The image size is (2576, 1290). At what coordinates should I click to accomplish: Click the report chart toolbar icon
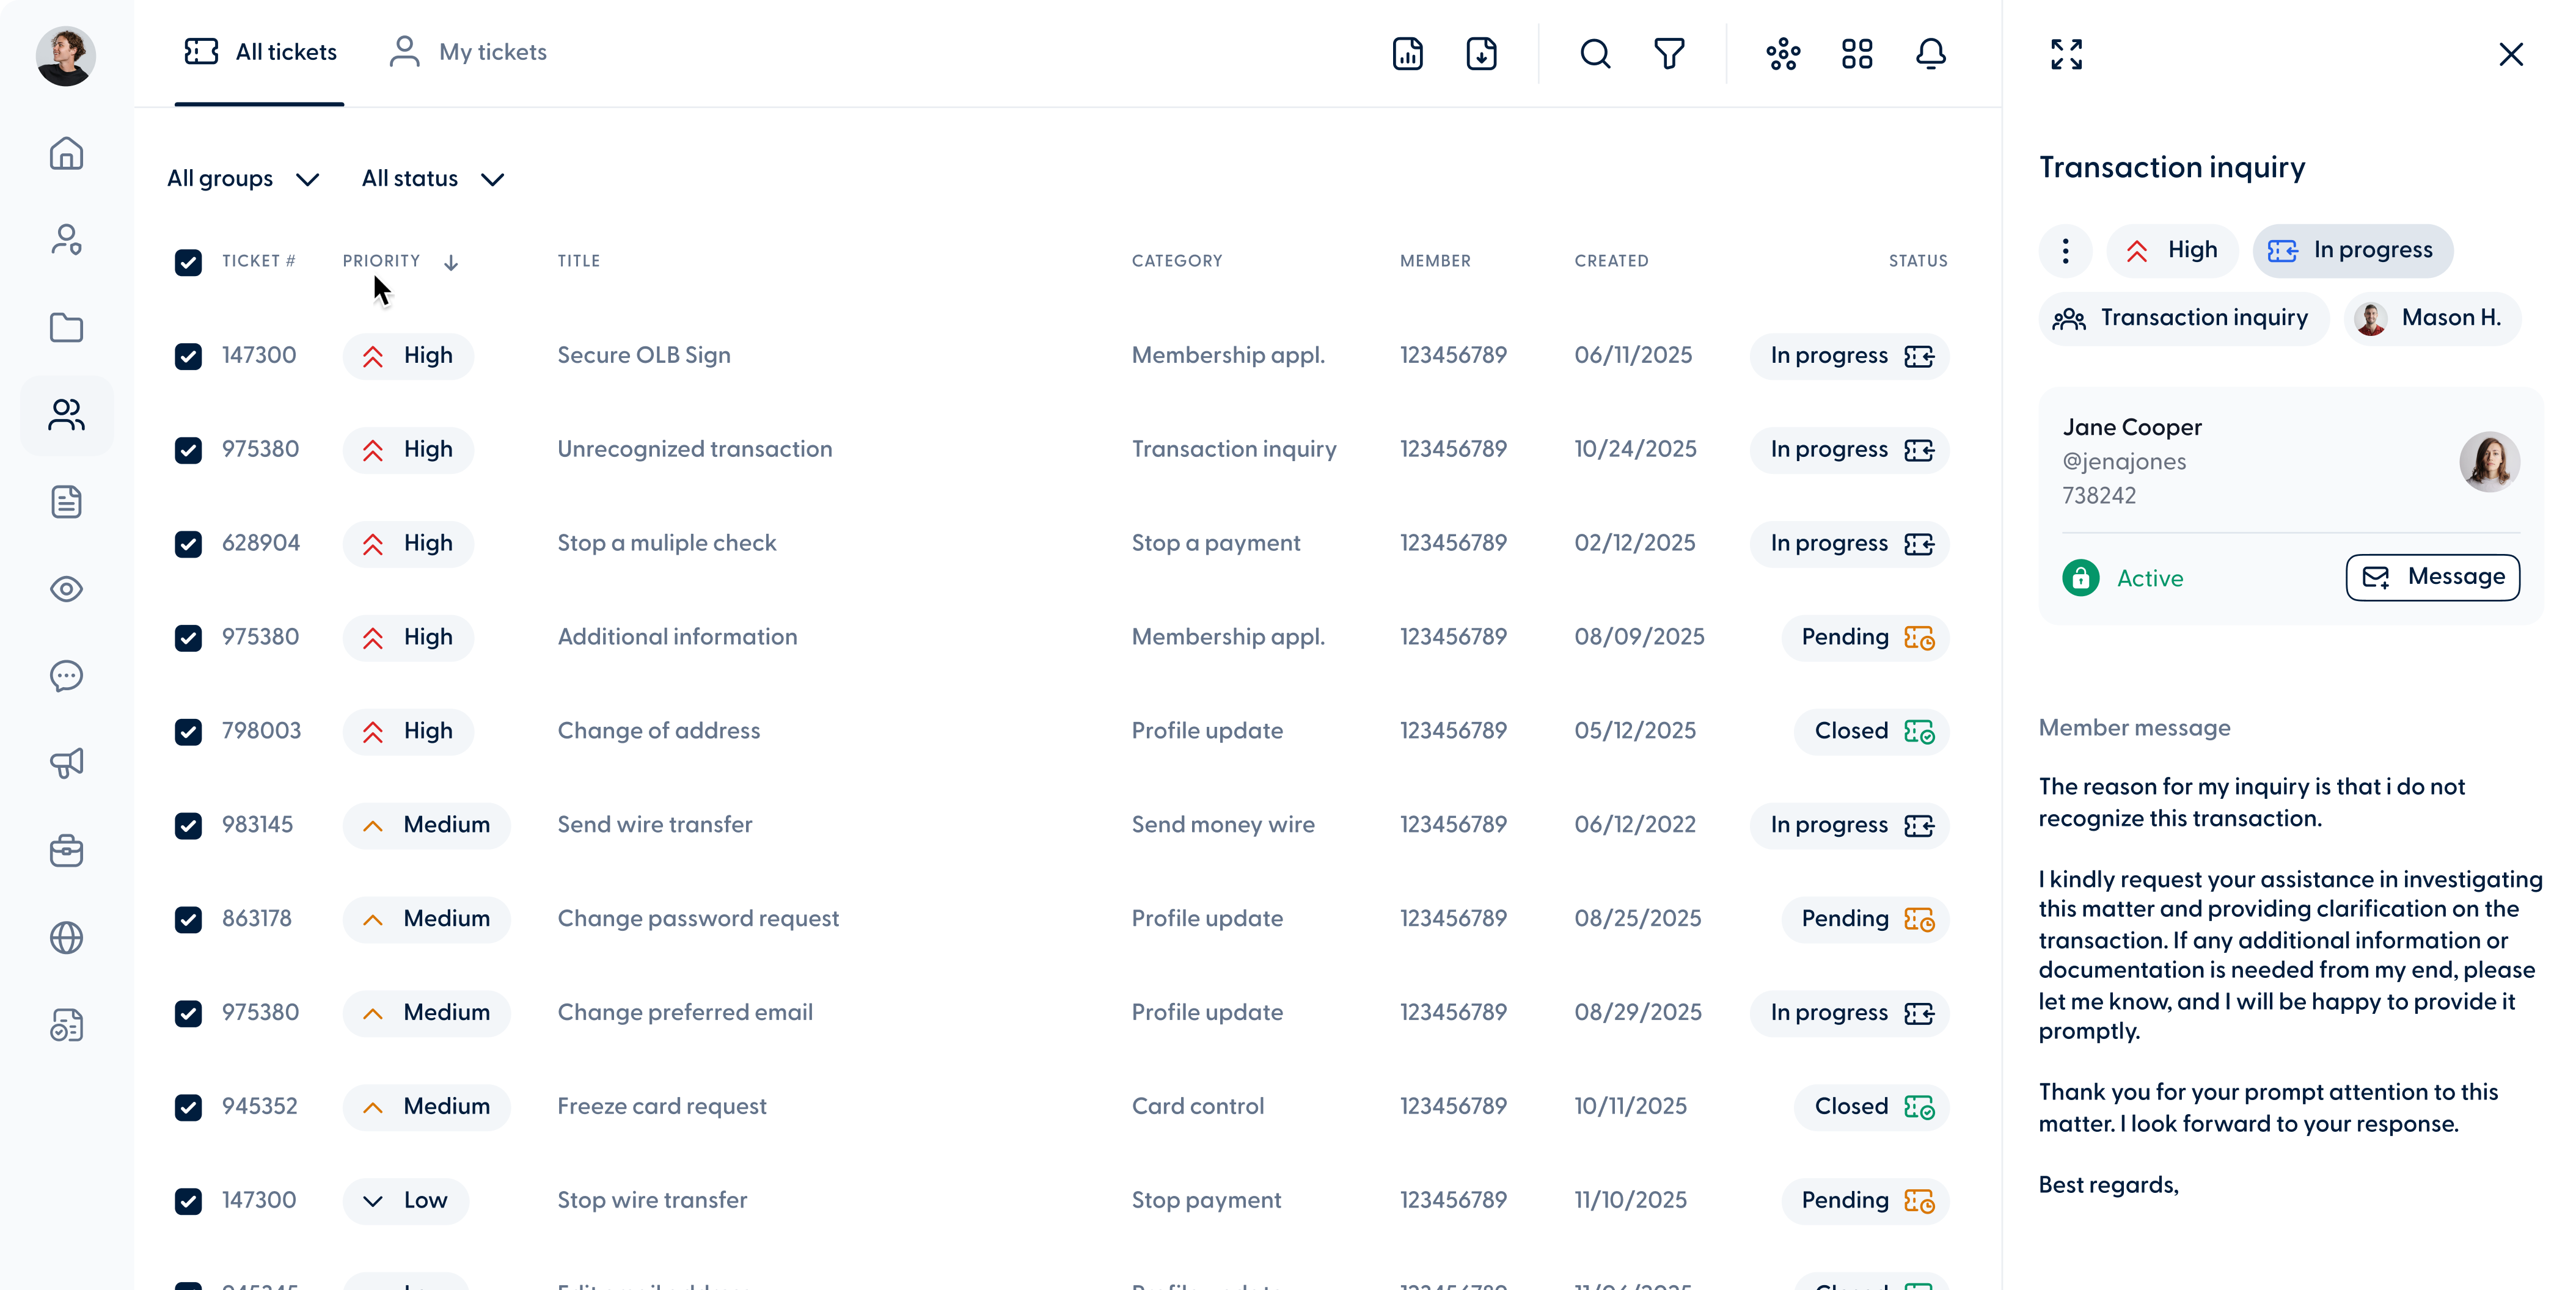pyautogui.click(x=1407, y=53)
